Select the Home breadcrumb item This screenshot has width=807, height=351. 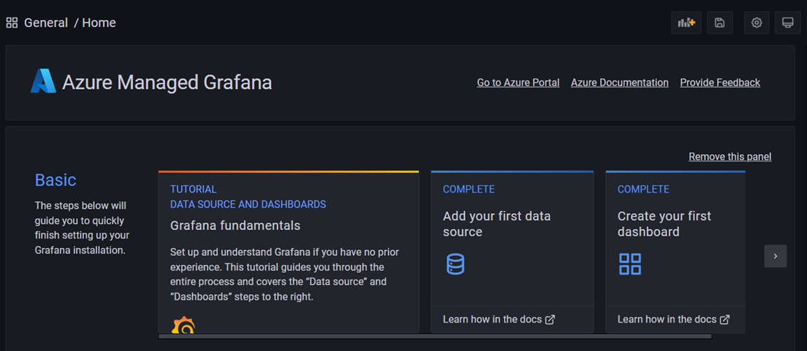coord(99,23)
